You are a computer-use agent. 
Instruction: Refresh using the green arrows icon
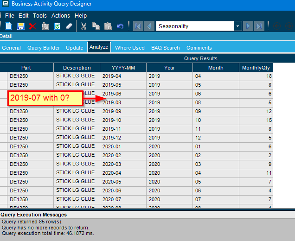57,26
